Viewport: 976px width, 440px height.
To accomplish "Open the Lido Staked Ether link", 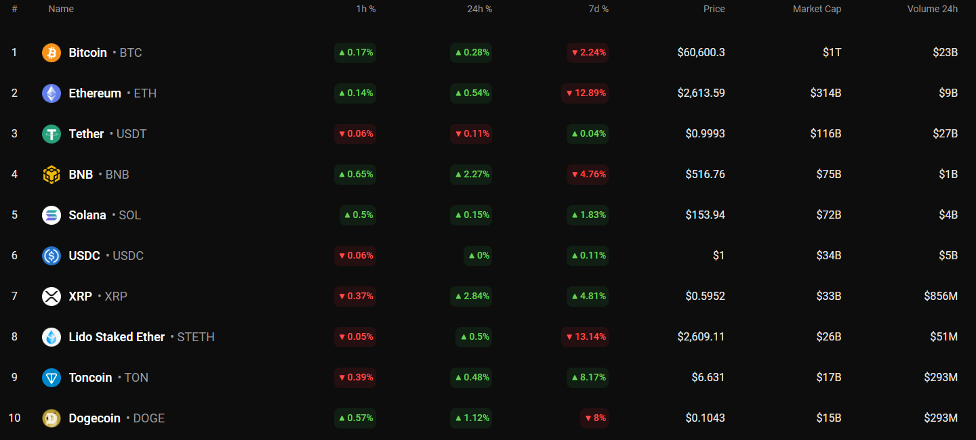I will pyautogui.click(x=117, y=337).
